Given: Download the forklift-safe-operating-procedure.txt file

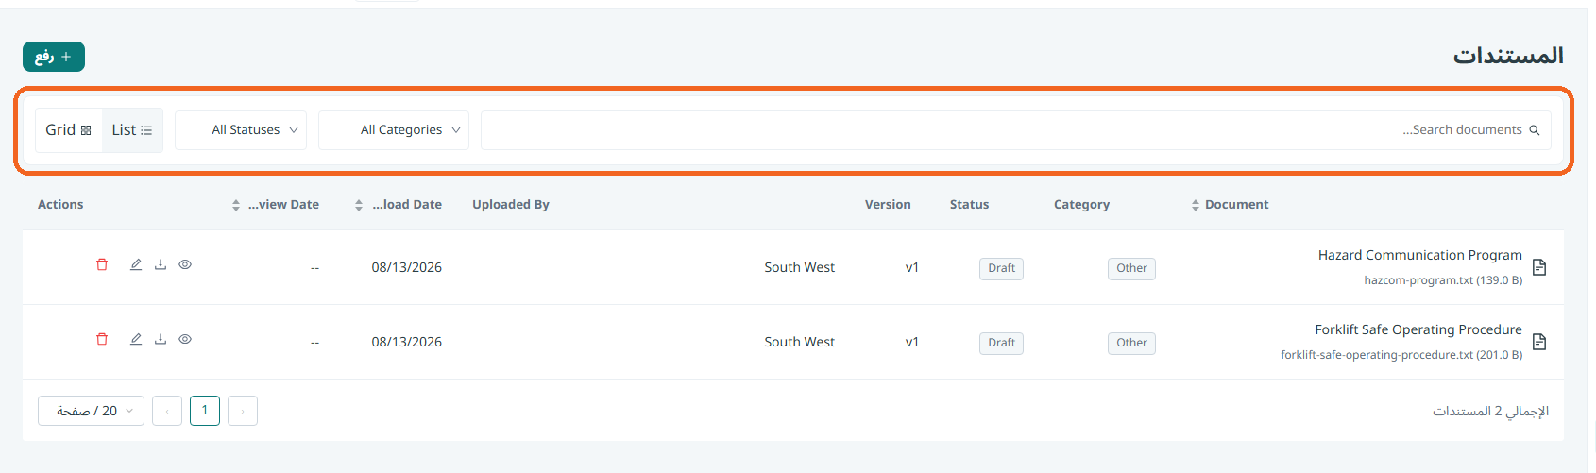Looking at the screenshot, I should [161, 339].
